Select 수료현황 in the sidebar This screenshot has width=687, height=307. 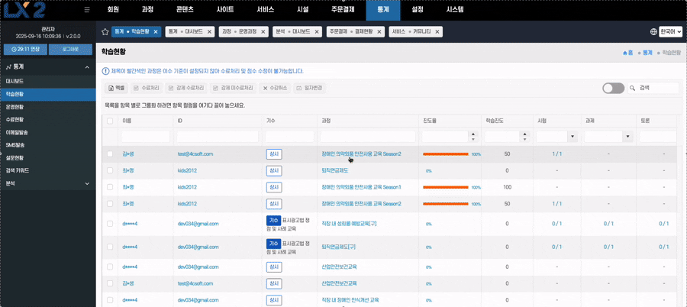pyautogui.click(x=15, y=119)
